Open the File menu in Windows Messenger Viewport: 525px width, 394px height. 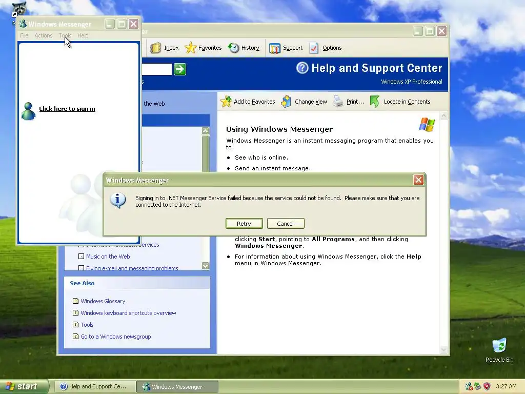[24, 35]
